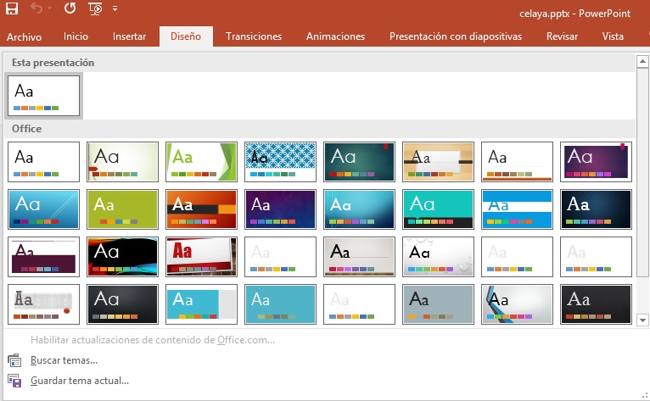
Task: Click the gallery scrollbar up arrow
Action: pyautogui.click(x=642, y=61)
